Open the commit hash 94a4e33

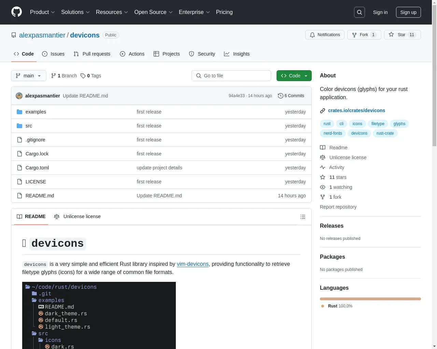pos(237,96)
